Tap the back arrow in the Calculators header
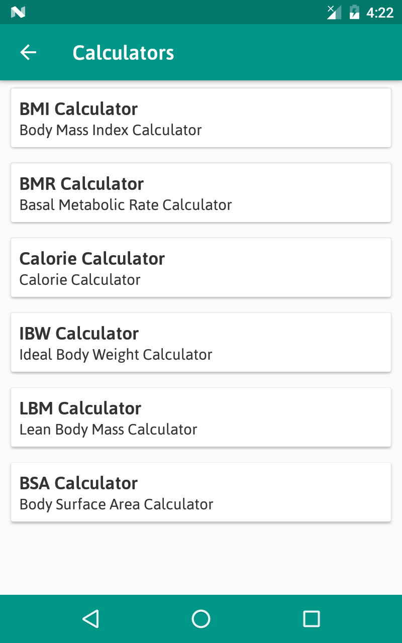Viewport: 402px width, 643px height. [28, 52]
